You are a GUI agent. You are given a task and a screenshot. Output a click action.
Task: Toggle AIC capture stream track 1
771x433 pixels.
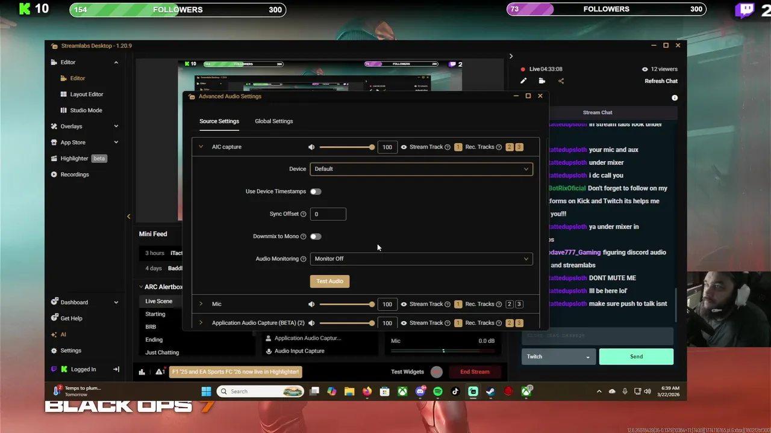pyautogui.click(x=458, y=147)
